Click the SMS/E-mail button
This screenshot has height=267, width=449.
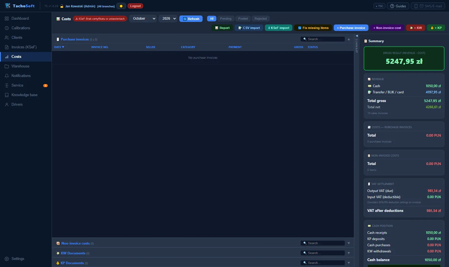click(428, 6)
